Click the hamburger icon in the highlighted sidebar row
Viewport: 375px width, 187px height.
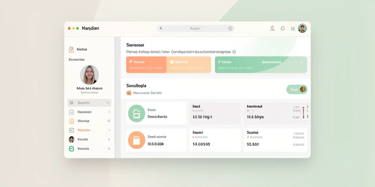pos(71,103)
